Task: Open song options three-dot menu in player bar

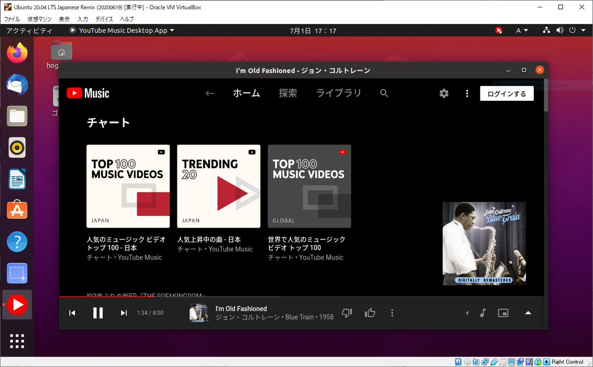Action: (x=392, y=313)
